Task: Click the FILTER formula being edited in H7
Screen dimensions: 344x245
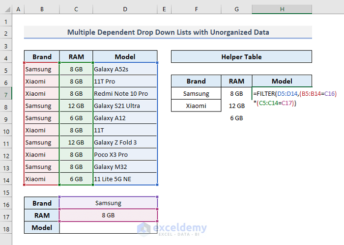Action: [x=295, y=98]
